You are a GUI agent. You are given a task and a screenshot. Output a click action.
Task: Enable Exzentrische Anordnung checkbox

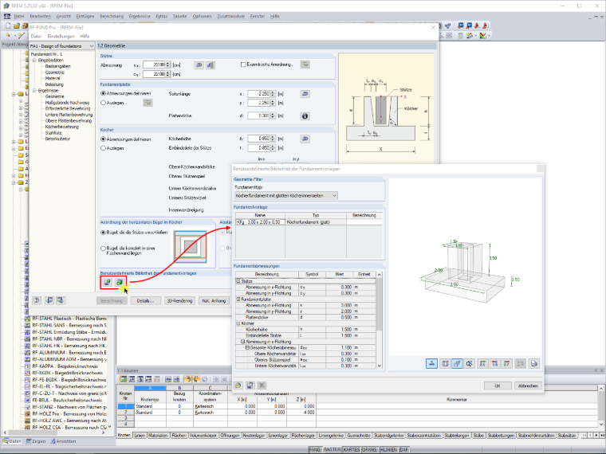(x=243, y=65)
